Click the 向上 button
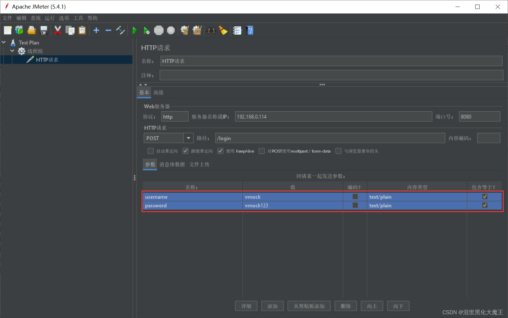Viewport: 508px width, 318px height. pos(372,306)
